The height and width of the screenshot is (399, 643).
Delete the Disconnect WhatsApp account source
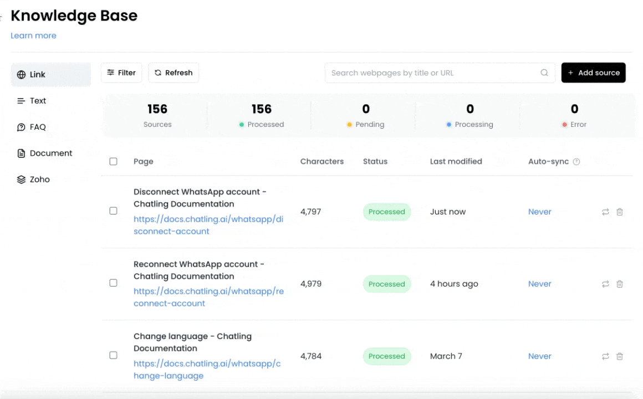click(620, 212)
